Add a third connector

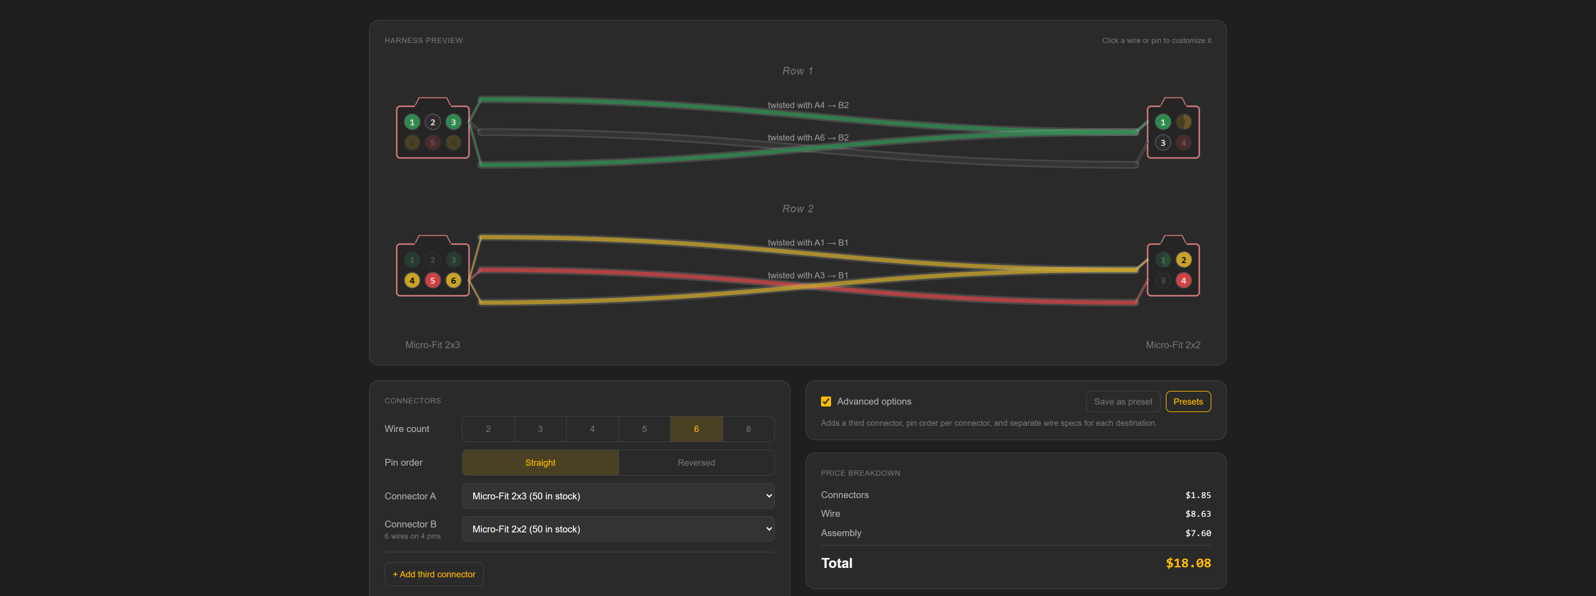click(x=434, y=574)
